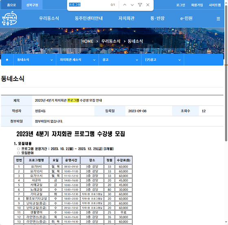Screen dimensions: 228x225
Task: Click the 프로그램명 table header
Action: pos(36,160)
